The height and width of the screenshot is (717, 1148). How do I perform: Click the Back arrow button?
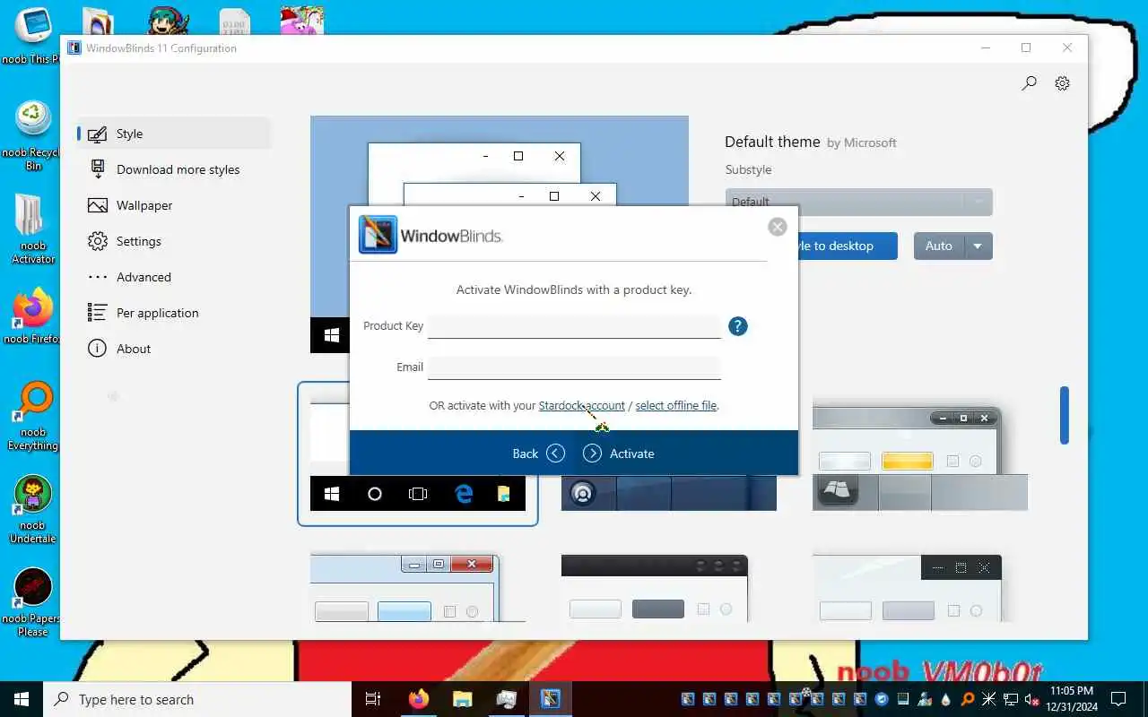tap(538, 454)
